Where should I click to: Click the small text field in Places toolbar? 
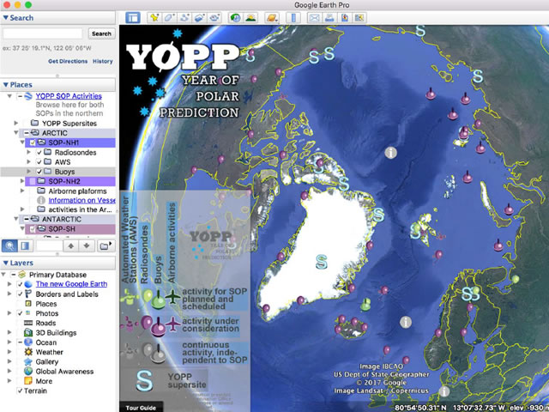[50, 246]
